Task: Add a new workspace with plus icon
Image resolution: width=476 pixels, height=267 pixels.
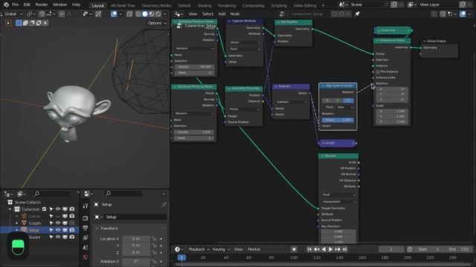Action: coord(323,5)
